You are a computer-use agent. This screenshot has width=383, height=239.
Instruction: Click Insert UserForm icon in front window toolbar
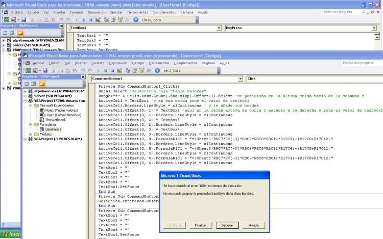pyautogui.click(x=35, y=71)
